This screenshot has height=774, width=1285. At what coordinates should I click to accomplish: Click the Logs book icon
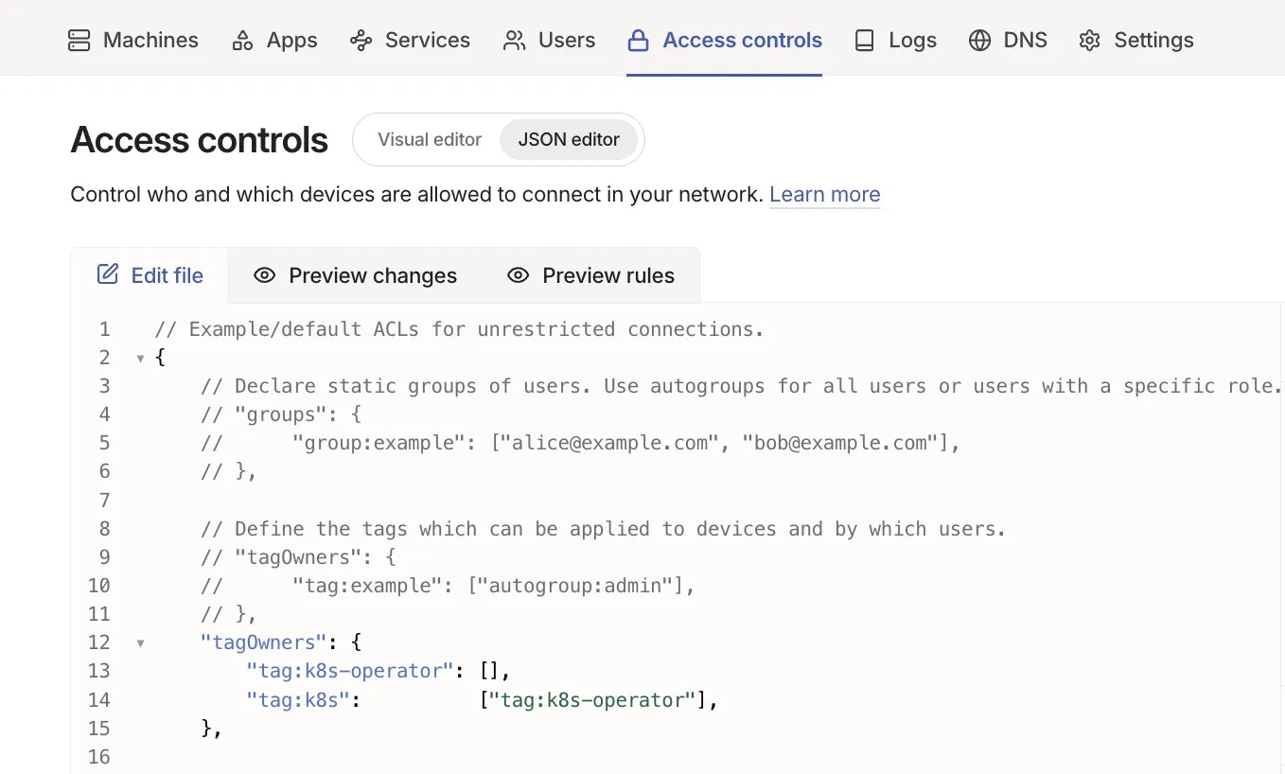pyautogui.click(x=864, y=41)
